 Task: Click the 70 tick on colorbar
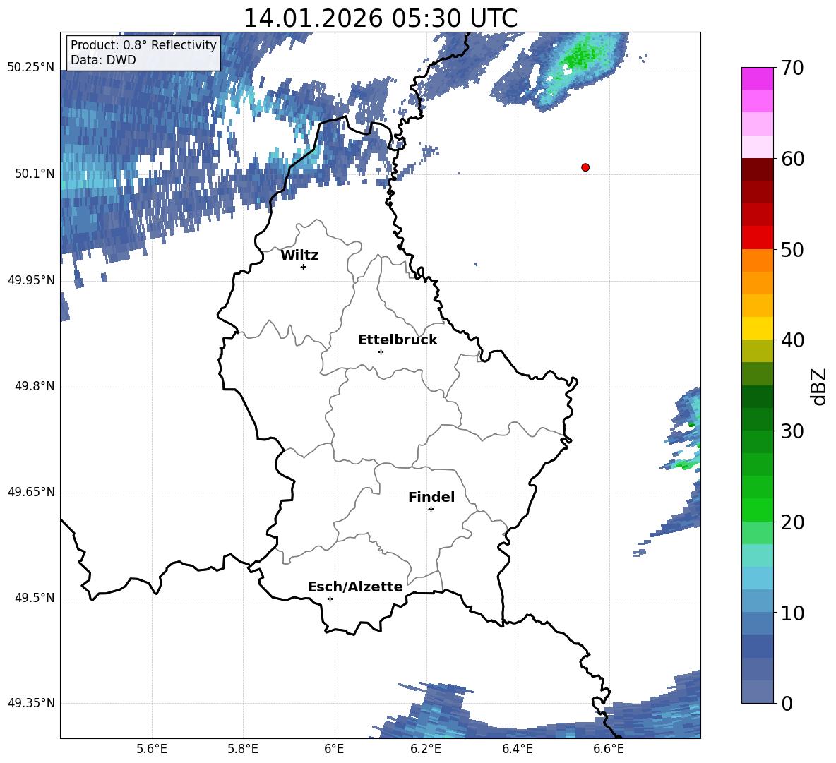pyautogui.click(x=792, y=68)
